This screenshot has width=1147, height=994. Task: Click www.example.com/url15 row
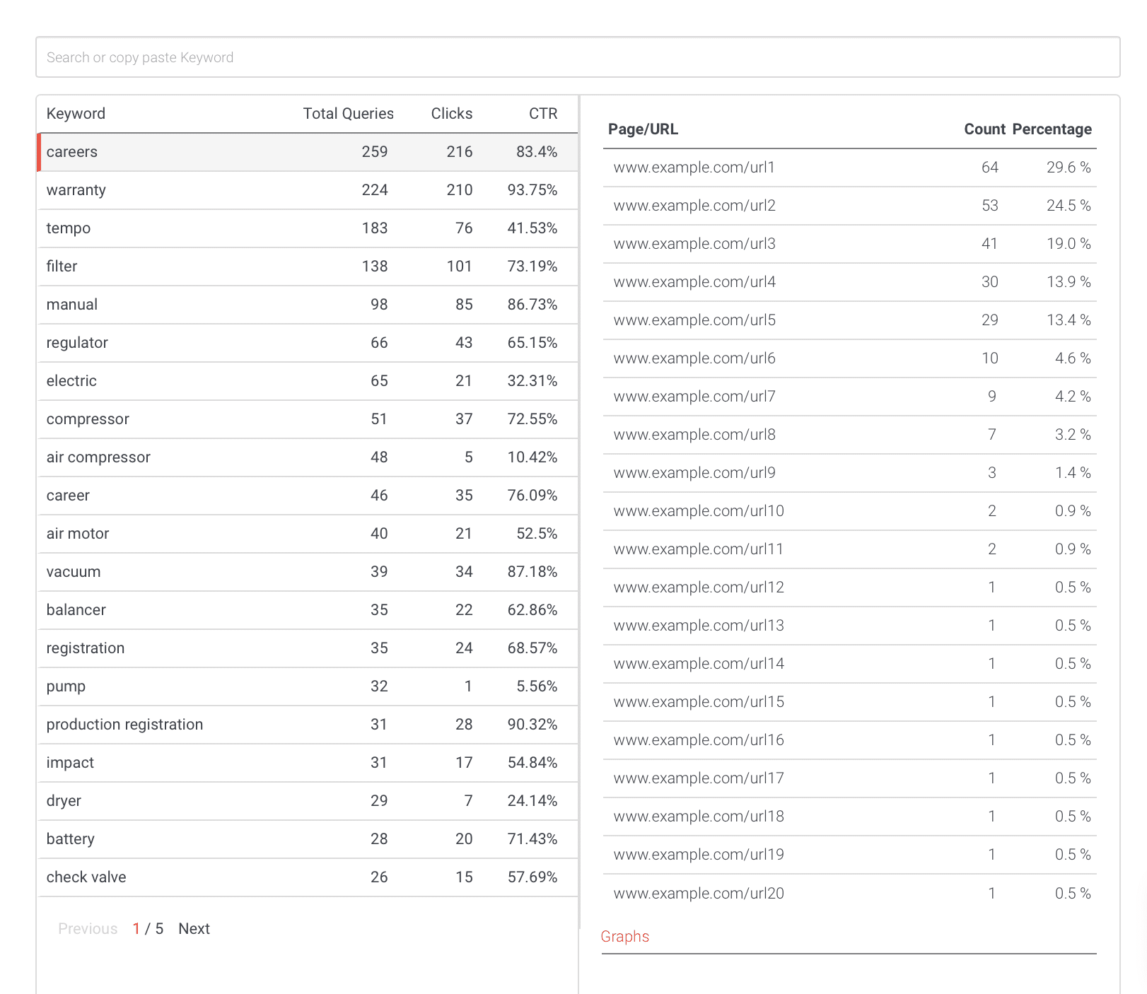tap(850, 702)
